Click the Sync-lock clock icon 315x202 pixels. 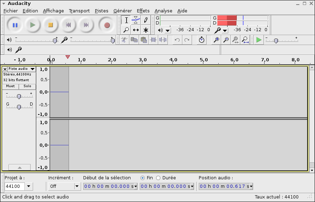202,40
